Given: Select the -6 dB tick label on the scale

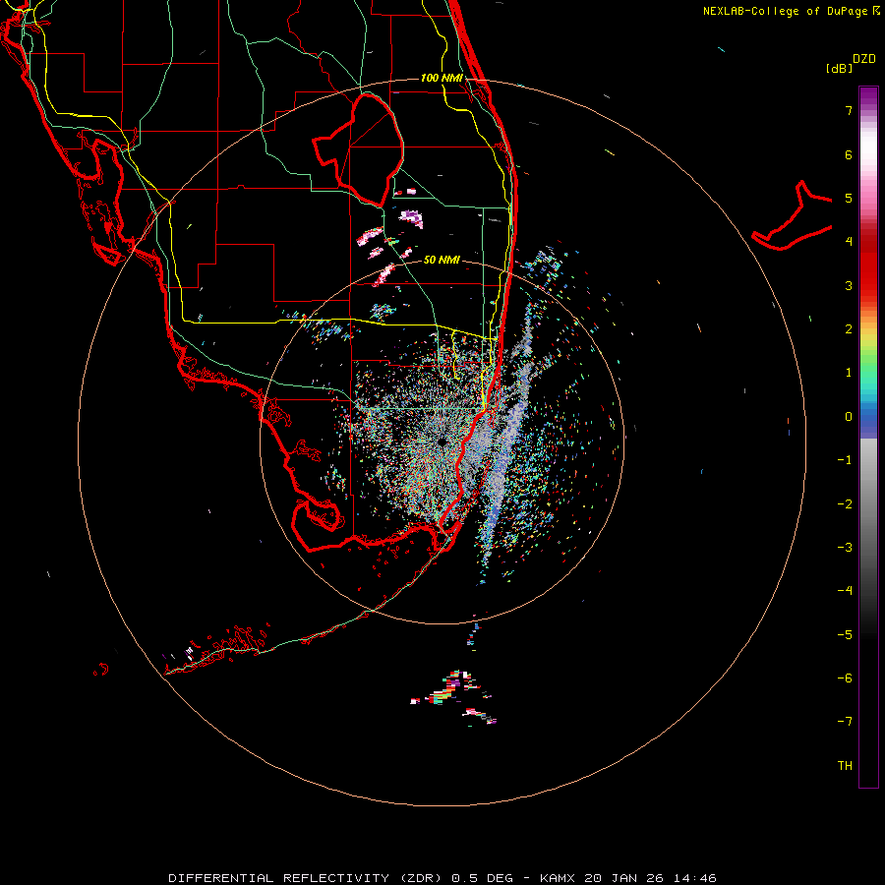Looking at the screenshot, I should 845,678.
